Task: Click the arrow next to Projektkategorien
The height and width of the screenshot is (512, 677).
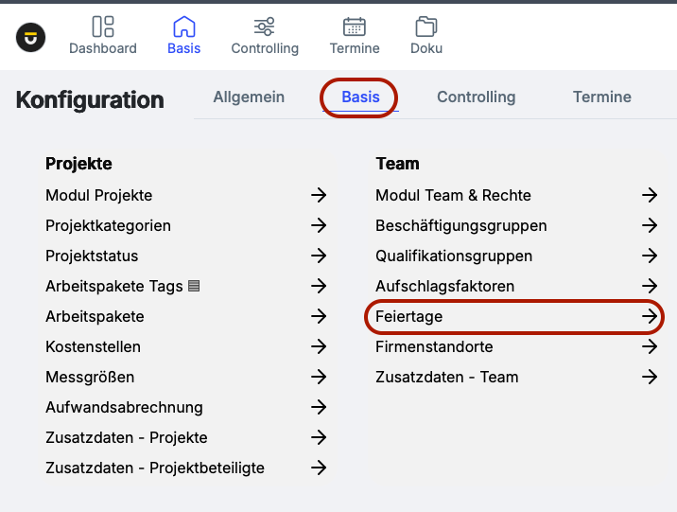Action: click(x=319, y=225)
